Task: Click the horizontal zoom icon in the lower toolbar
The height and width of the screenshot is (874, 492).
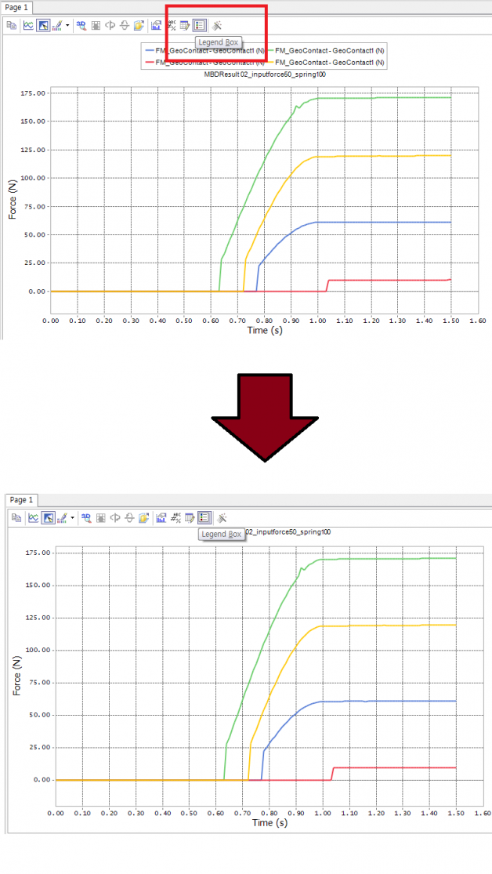Action: point(115,517)
